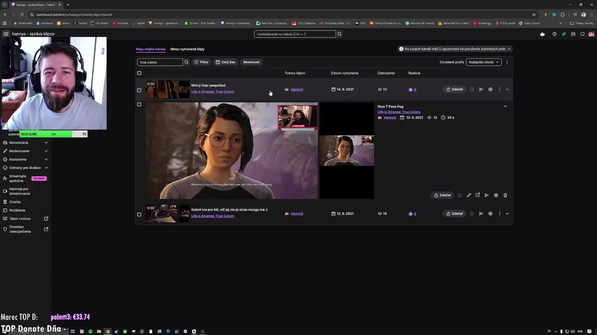
Task: Open the Najlepšia zhoda sort dropdown
Action: click(x=484, y=62)
